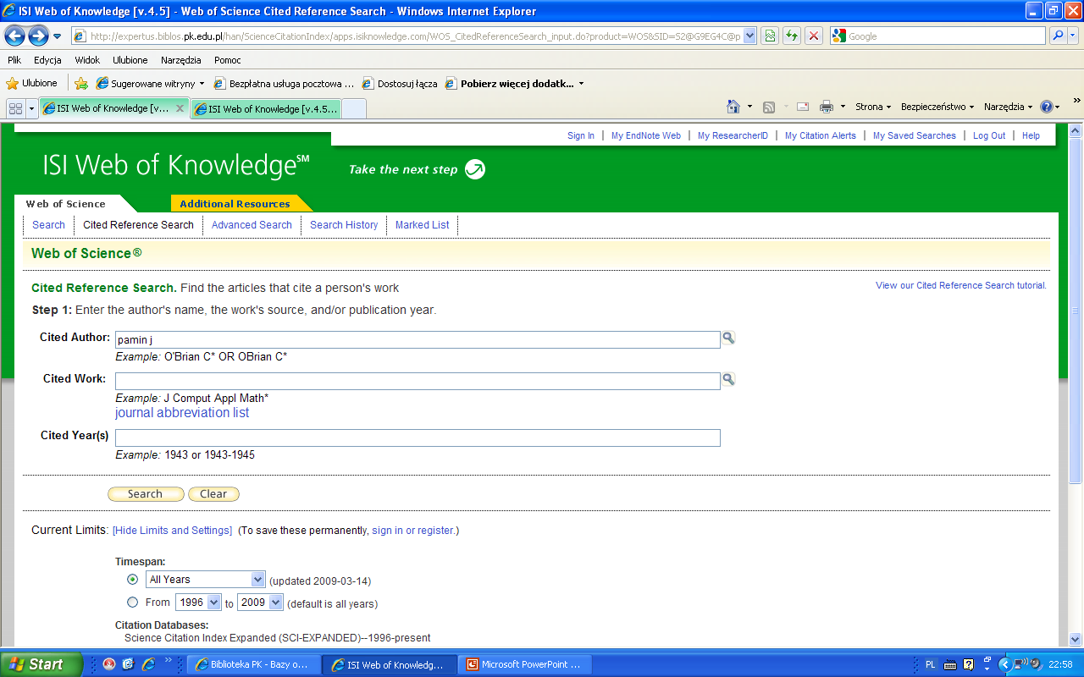Click the Windows Start button

click(x=41, y=664)
